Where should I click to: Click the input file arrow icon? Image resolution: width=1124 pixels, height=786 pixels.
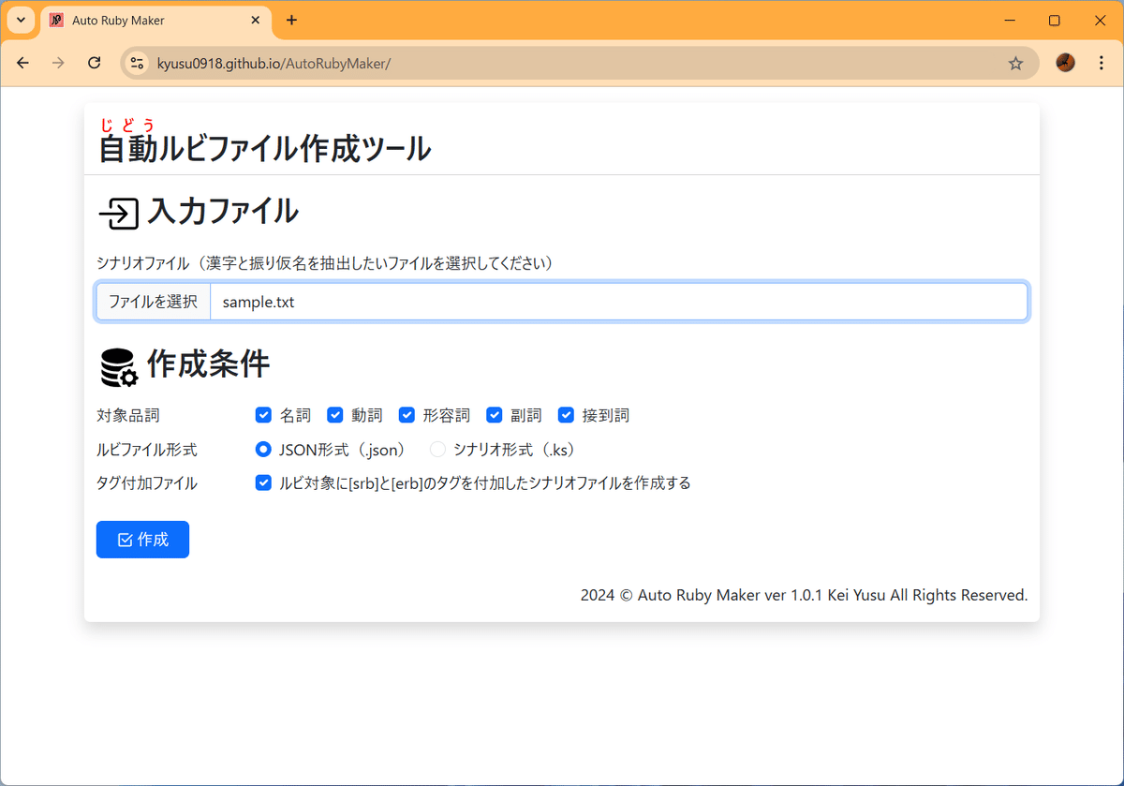[118, 213]
